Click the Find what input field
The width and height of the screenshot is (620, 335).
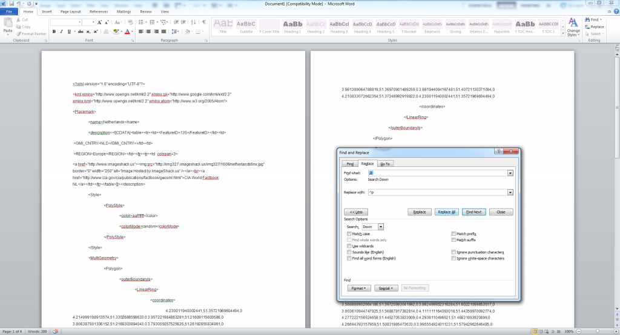click(x=437, y=173)
